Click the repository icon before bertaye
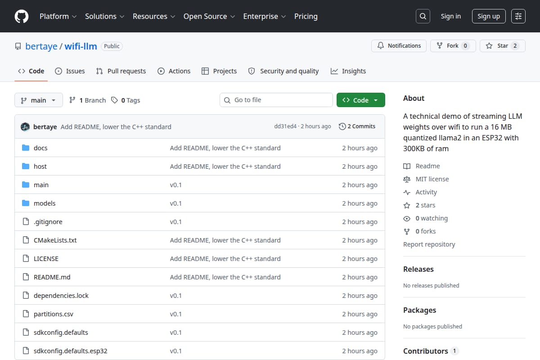The height and width of the screenshot is (360, 540). (x=18, y=46)
